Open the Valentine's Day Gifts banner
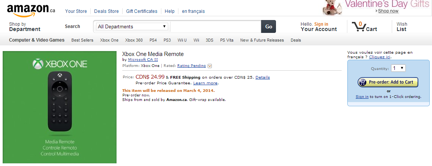432x166 pixels. tap(377, 8)
